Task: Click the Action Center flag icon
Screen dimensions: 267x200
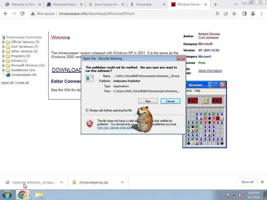Action: coord(228,195)
